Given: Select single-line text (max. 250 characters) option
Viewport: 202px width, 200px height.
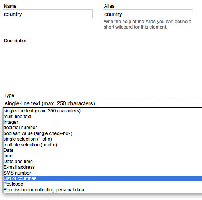Looking at the screenshot, I should tap(103, 111).
